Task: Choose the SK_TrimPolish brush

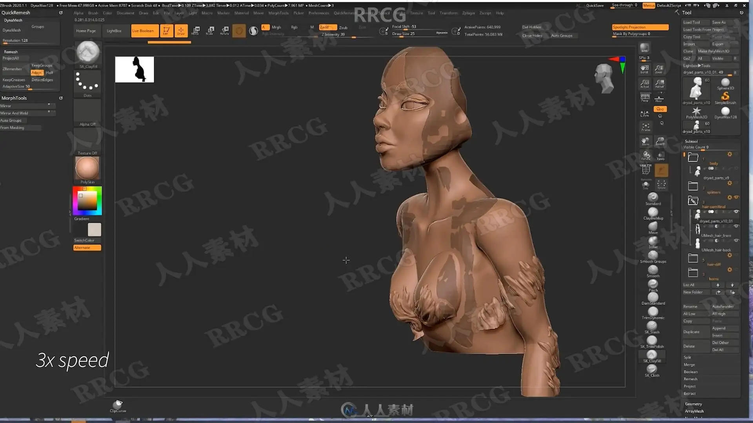Action: tap(652, 342)
